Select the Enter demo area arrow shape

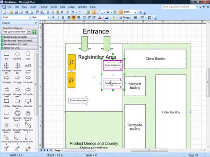coord(79,100)
